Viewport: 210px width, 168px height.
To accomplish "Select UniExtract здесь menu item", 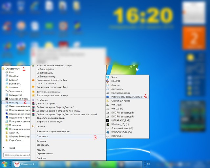I will (x=45, y=73).
